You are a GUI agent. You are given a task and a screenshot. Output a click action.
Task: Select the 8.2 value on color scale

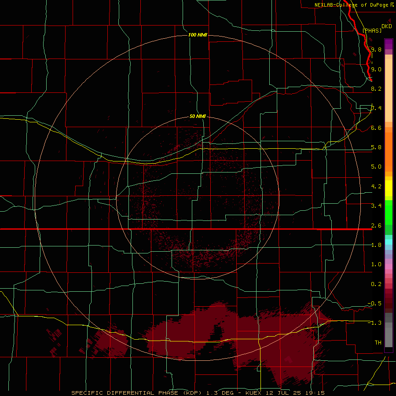(376, 88)
